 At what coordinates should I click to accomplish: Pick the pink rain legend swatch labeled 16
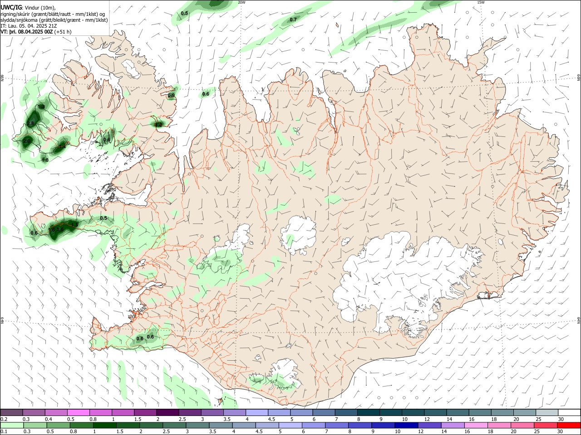pyautogui.click(x=477, y=425)
